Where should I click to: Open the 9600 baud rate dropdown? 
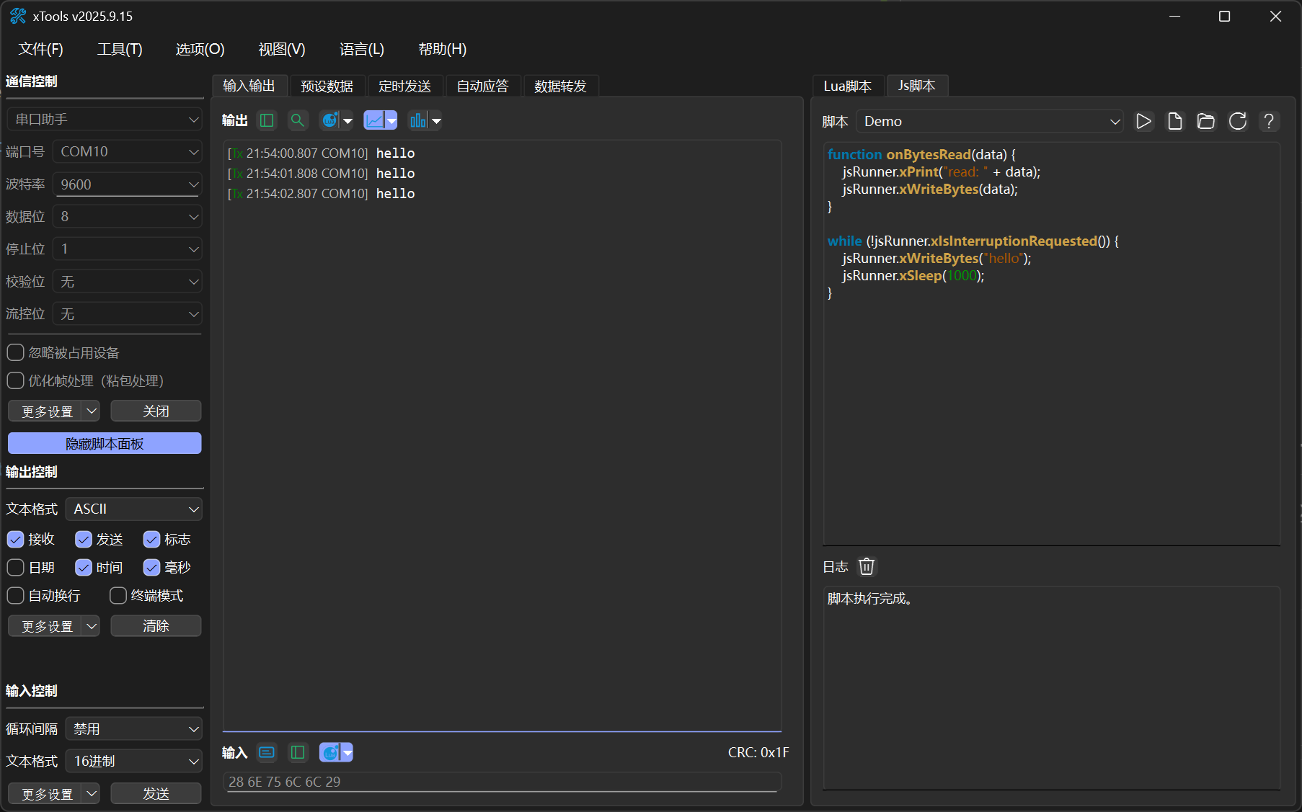click(128, 184)
